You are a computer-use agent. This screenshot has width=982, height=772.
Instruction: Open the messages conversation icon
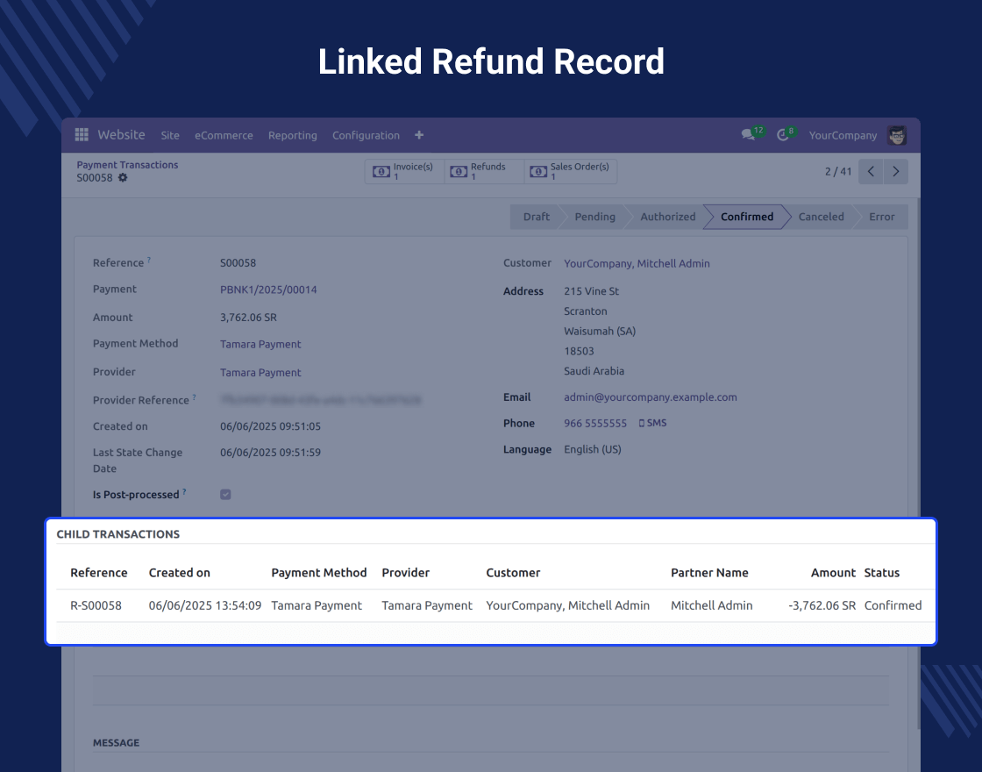point(749,135)
